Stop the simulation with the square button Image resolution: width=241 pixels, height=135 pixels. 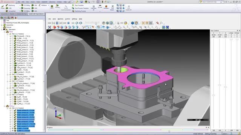point(69,23)
